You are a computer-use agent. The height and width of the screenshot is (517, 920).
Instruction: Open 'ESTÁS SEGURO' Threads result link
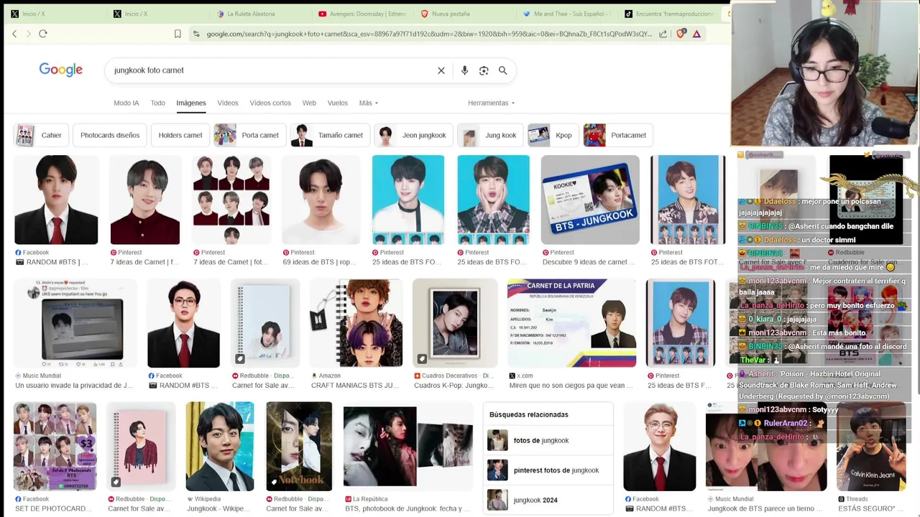click(870, 508)
